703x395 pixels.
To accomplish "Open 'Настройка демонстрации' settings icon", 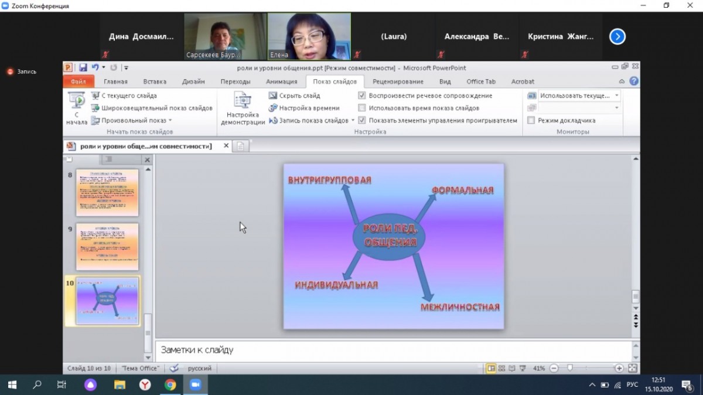I will (243, 101).
